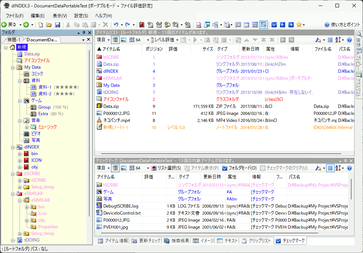Click the 64 thumbnail size icon in item list
This screenshot has width=363, height=253.
click(x=135, y=40)
